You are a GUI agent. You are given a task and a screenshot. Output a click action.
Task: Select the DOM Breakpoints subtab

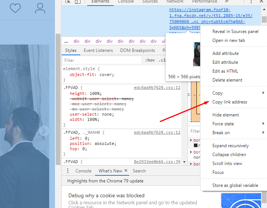[137, 50]
